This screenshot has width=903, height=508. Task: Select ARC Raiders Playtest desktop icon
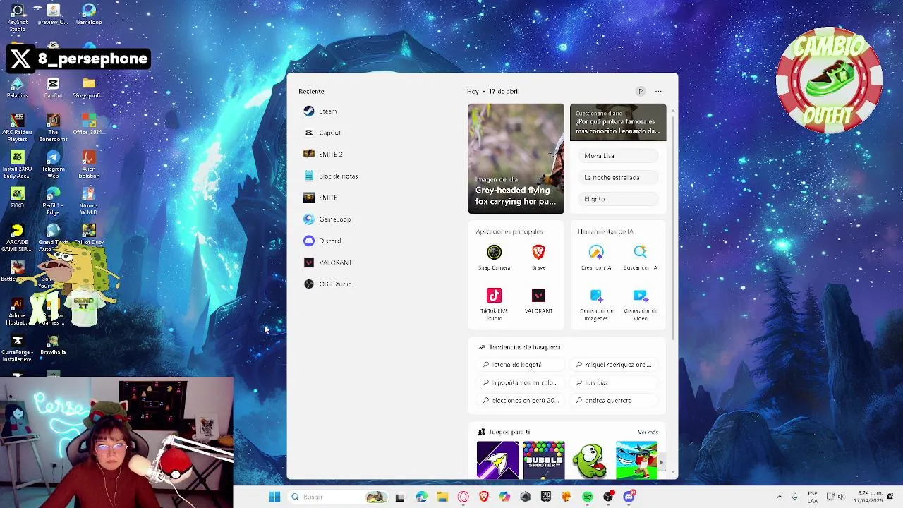17,127
